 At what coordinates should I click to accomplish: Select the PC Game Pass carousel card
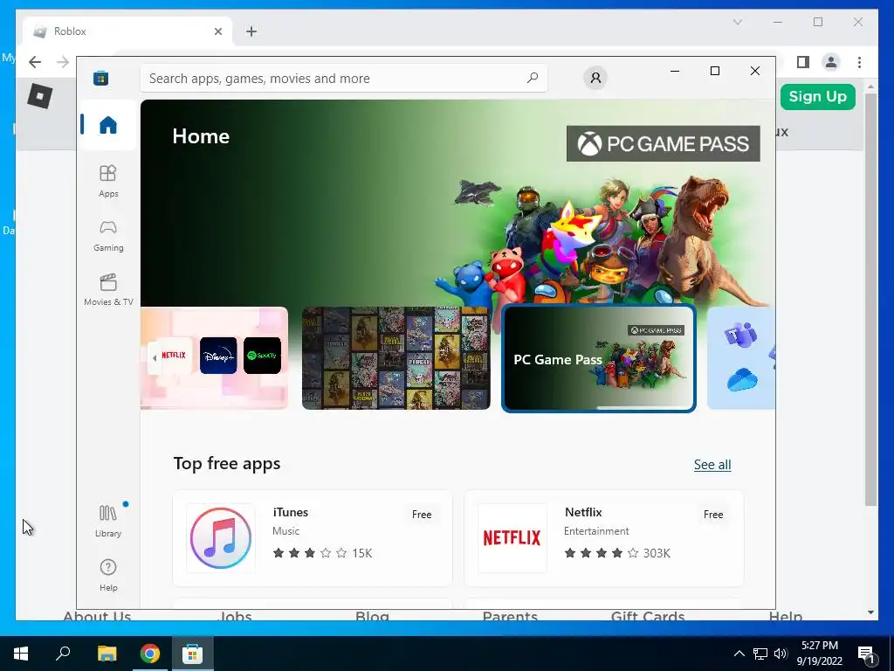598,358
